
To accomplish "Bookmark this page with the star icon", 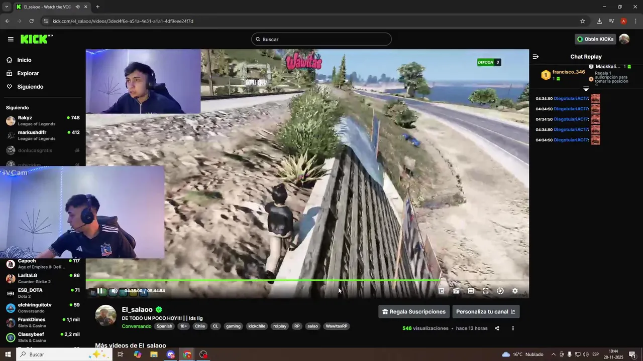I will (583, 21).
